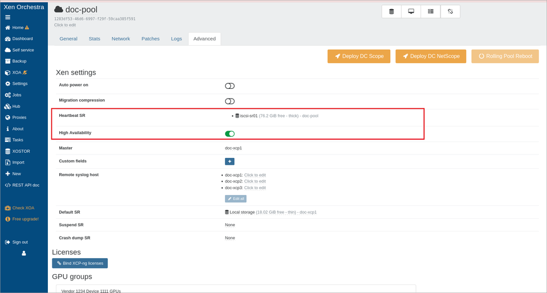Open the storage disks icon button
The image size is (547, 293).
pyautogui.click(x=391, y=11)
